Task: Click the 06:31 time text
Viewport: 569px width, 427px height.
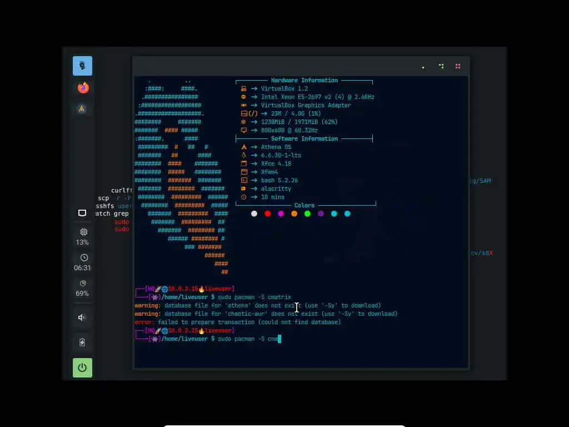Action: coord(82,268)
